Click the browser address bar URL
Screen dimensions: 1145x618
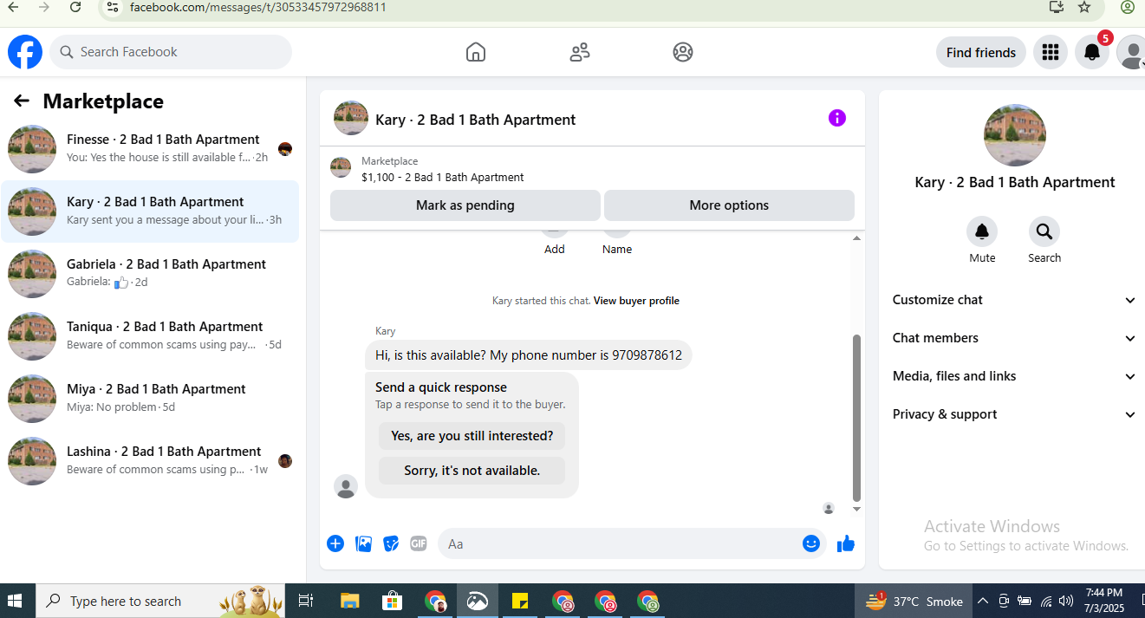[258, 7]
